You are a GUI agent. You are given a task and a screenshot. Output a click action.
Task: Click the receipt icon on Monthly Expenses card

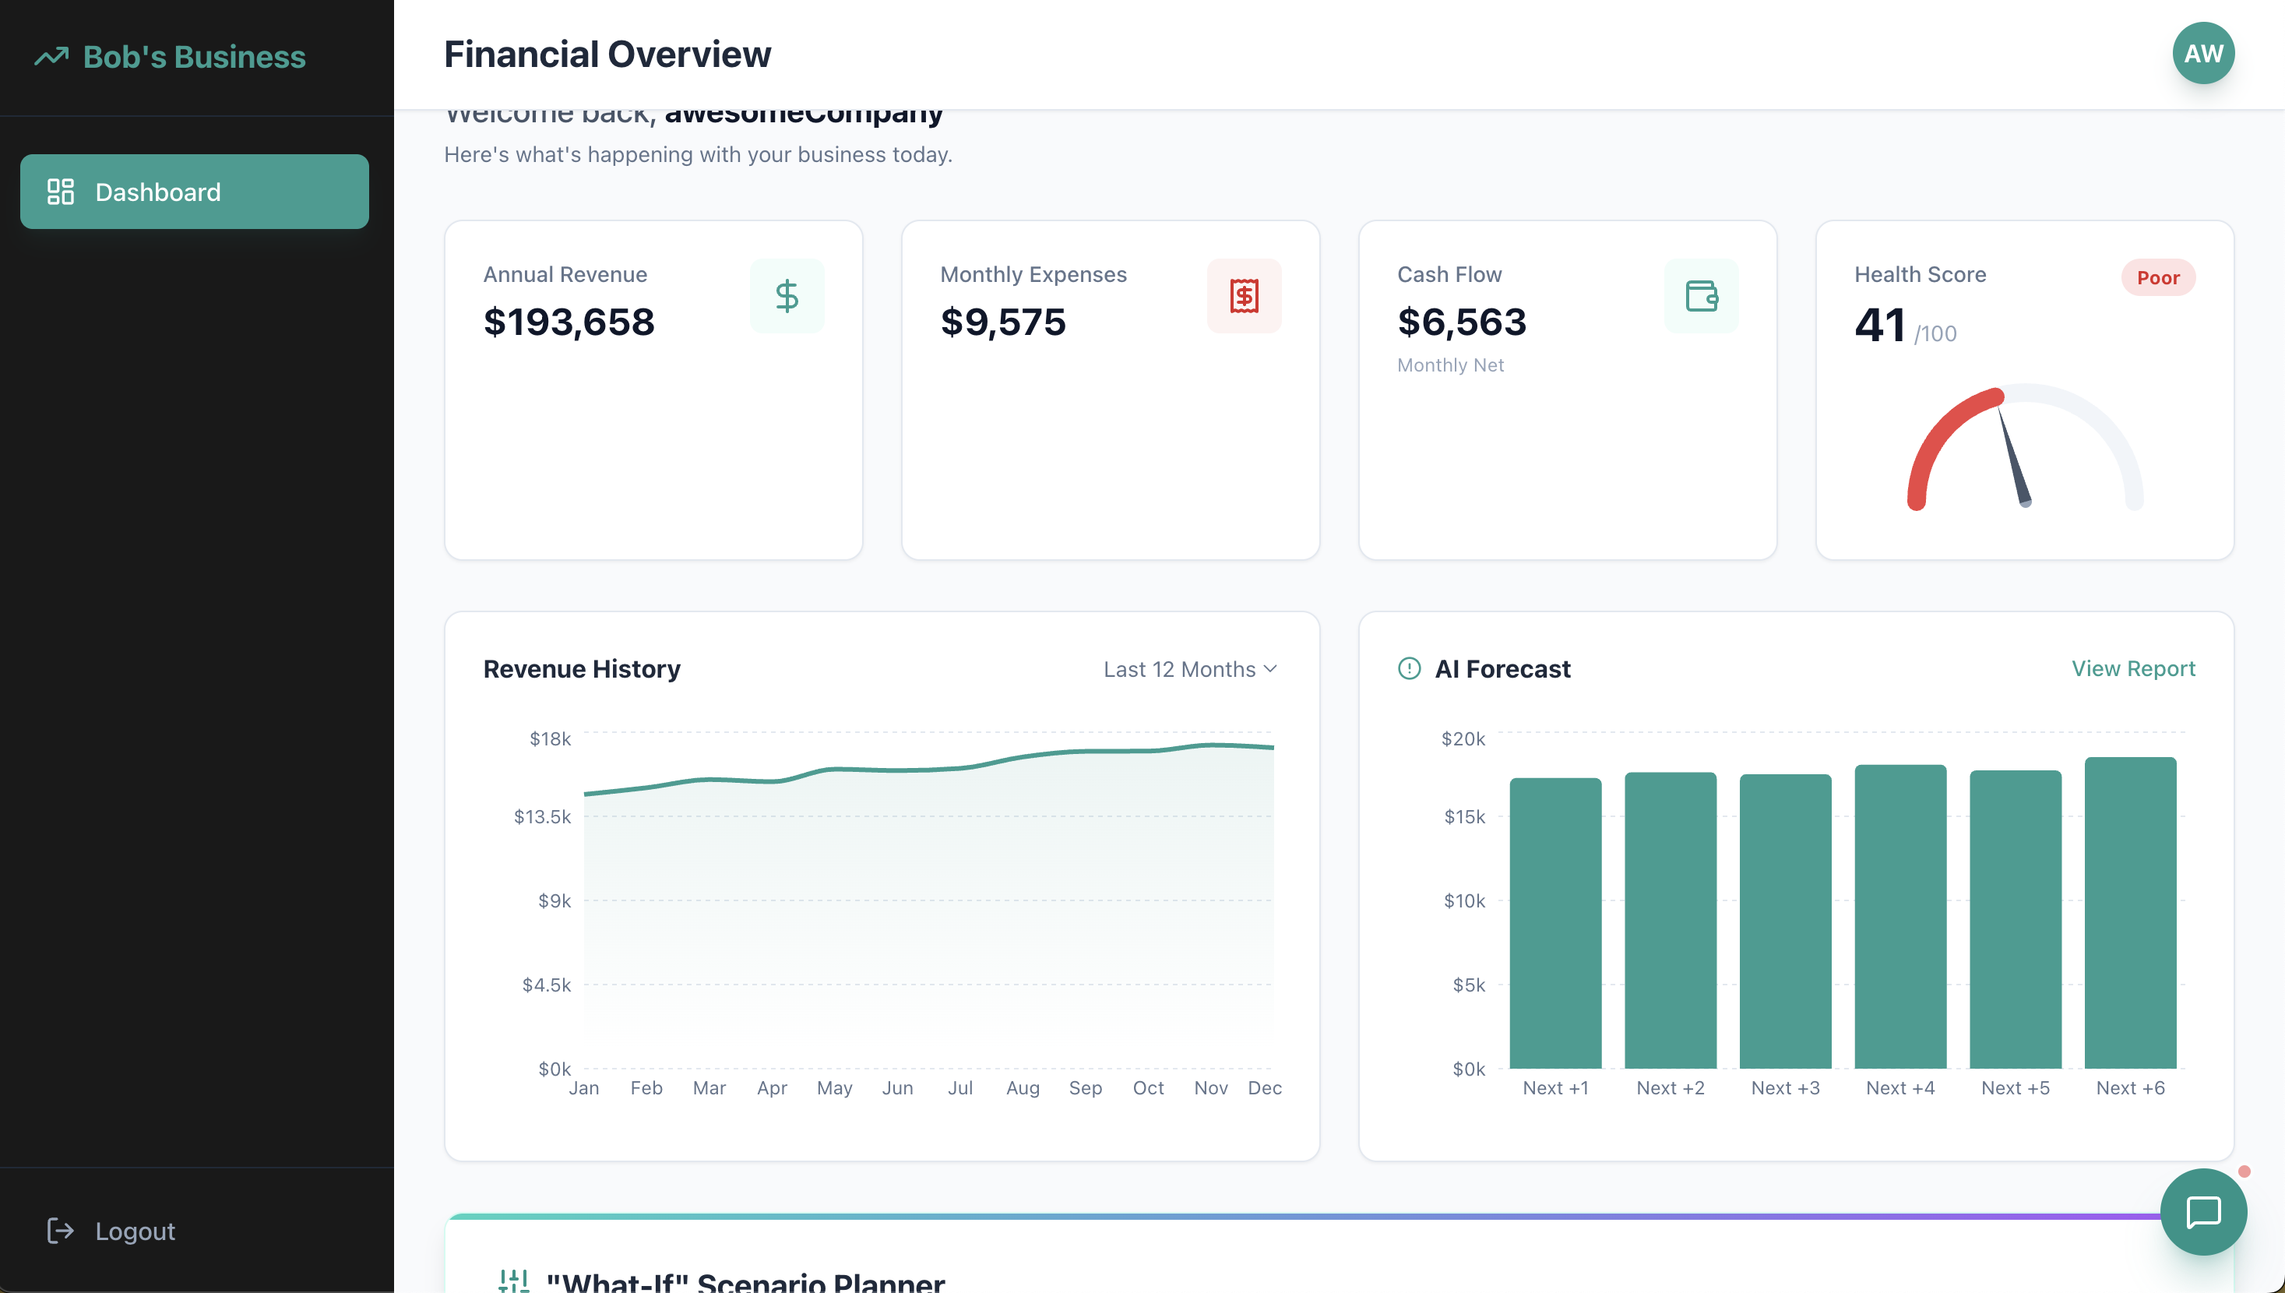tap(1243, 296)
